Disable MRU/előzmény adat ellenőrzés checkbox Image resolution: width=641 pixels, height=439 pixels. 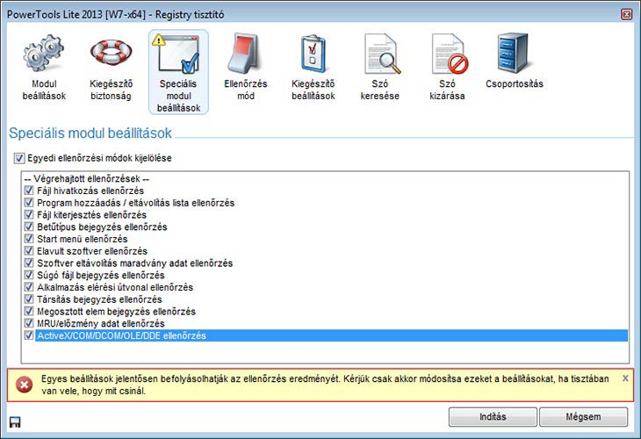tap(29, 323)
